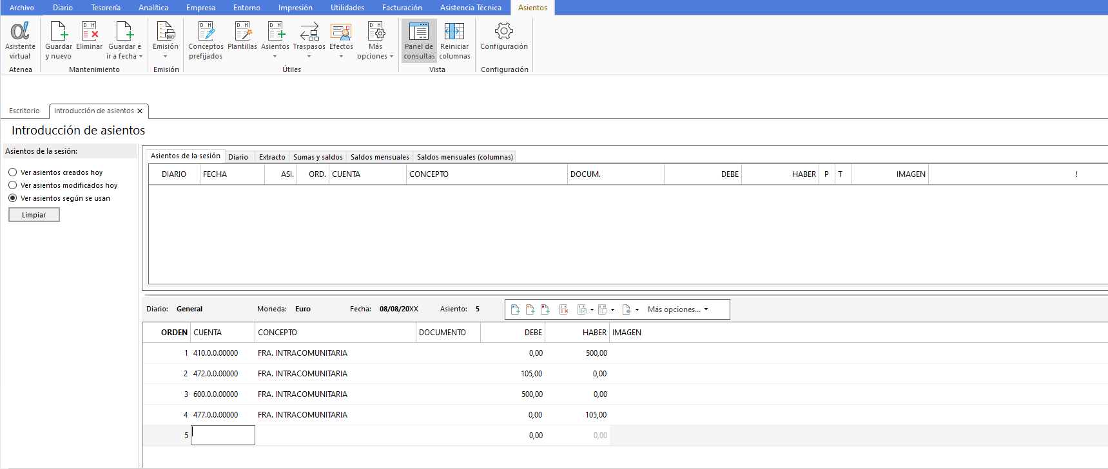Click the CUENTA column header in session grid
Image resolution: width=1108 pixels, height=469 pixels.
368,174
